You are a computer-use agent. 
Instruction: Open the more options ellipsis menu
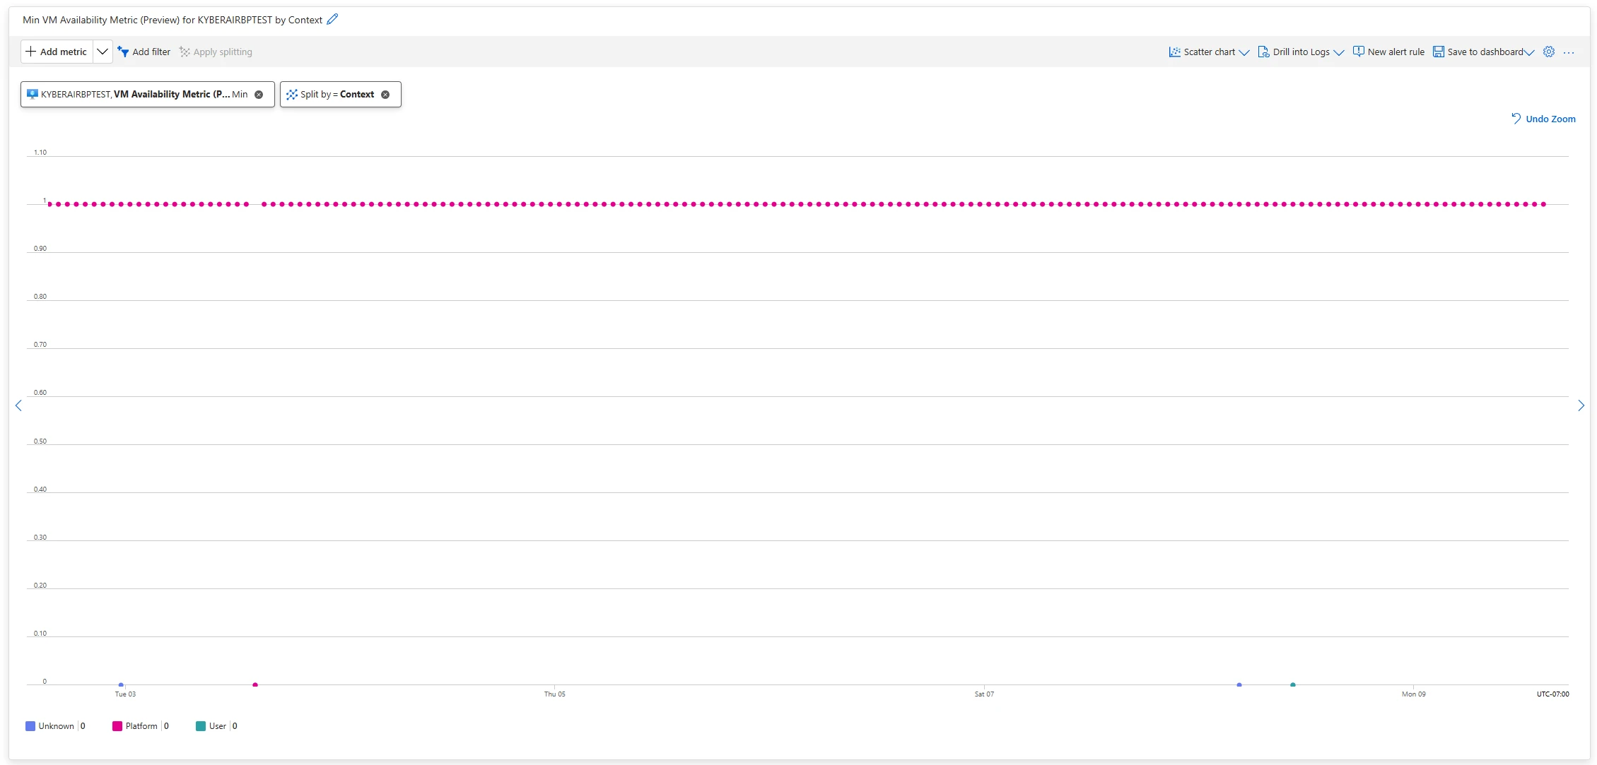1571,52
